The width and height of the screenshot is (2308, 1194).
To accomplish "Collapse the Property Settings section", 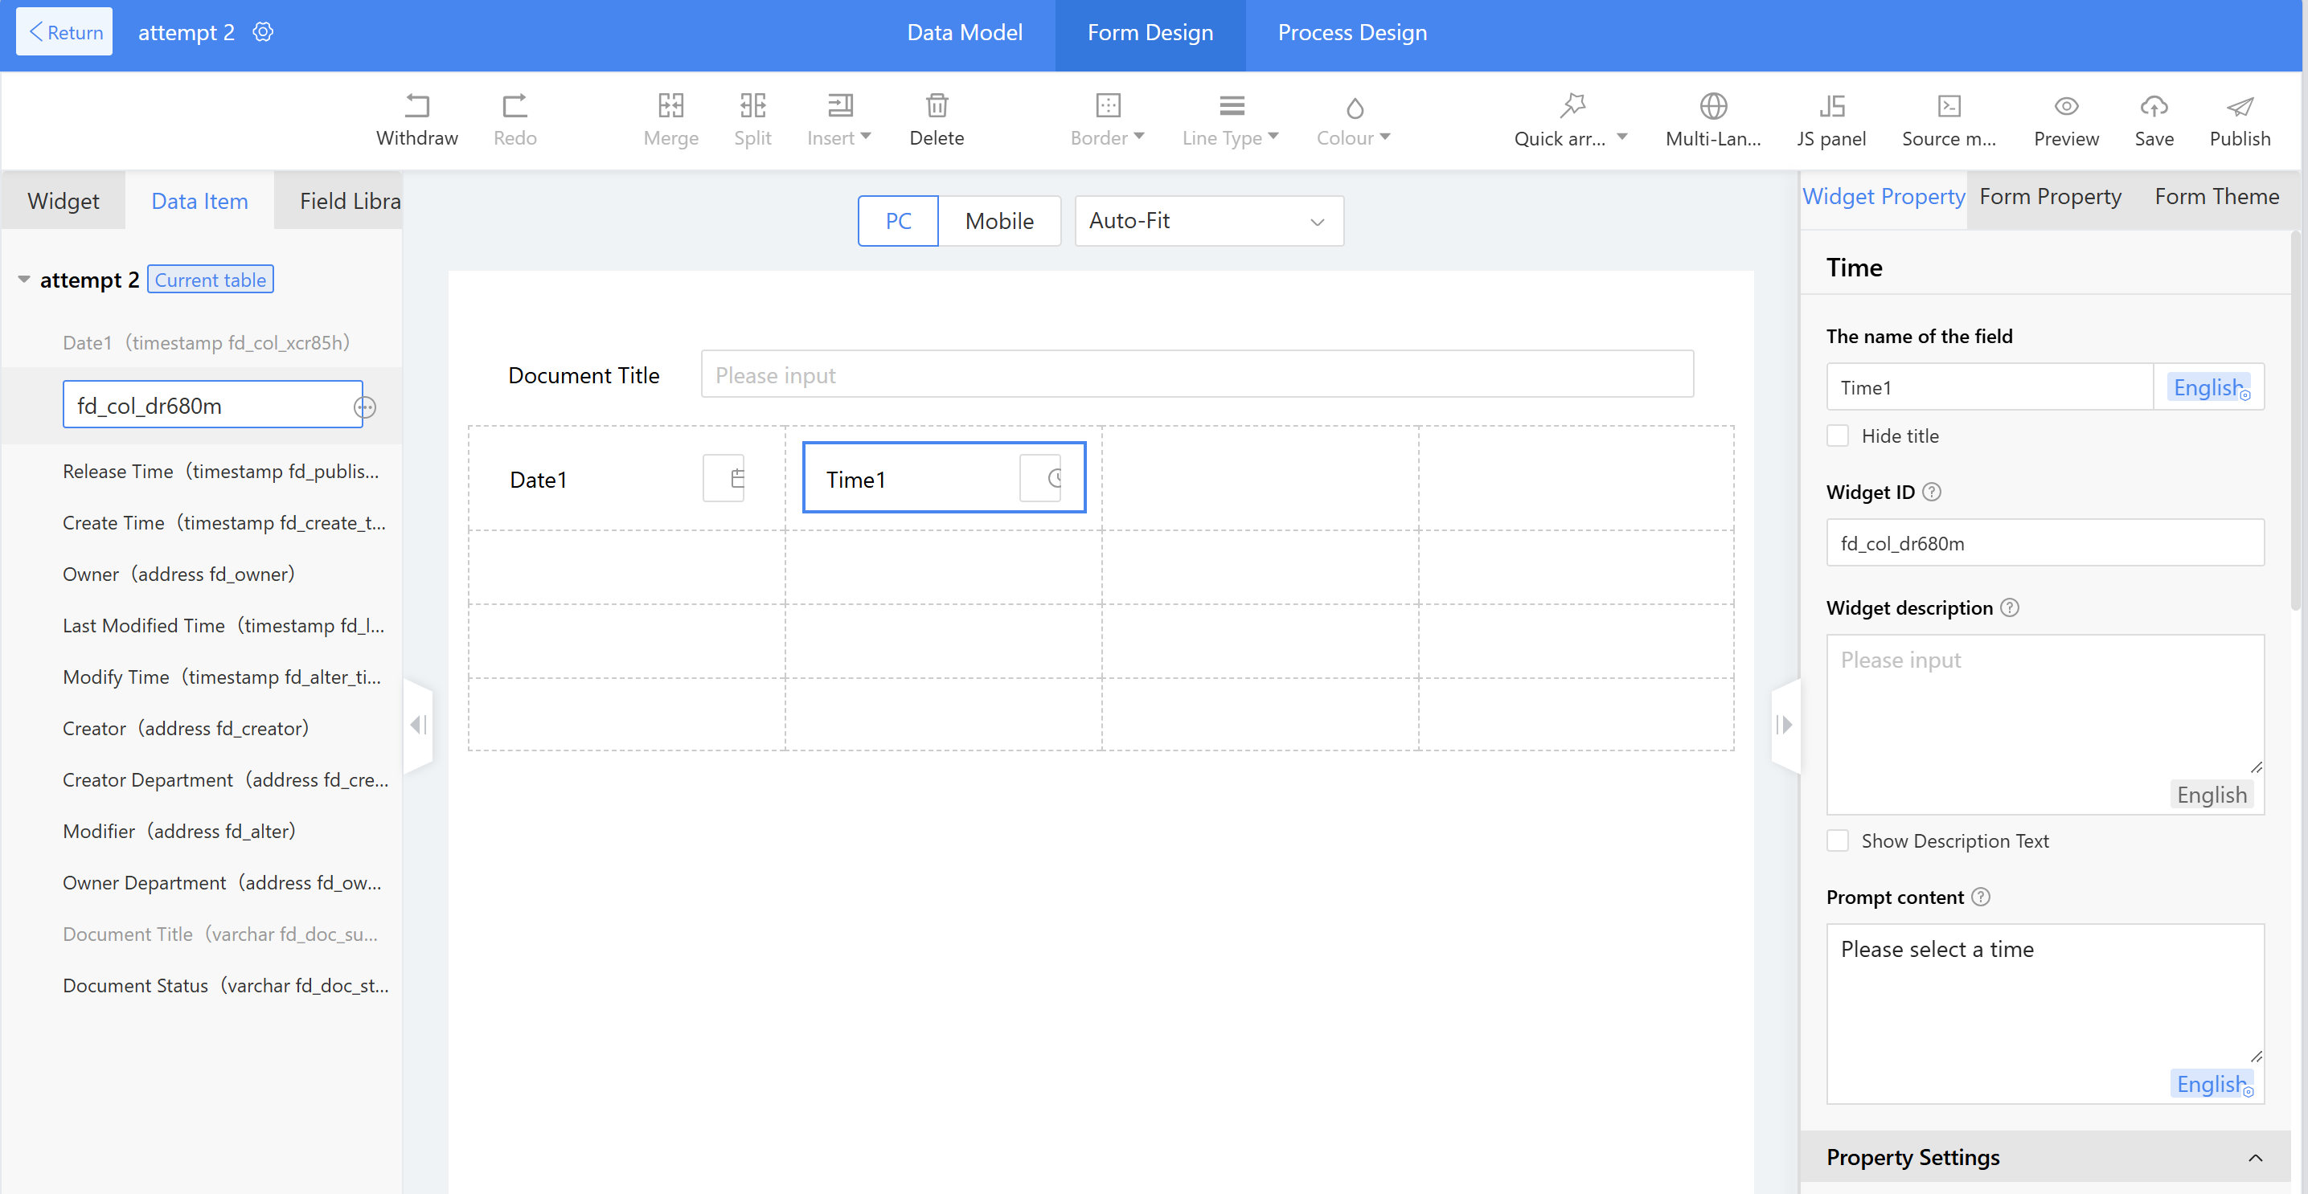I will point(2254,1157).
